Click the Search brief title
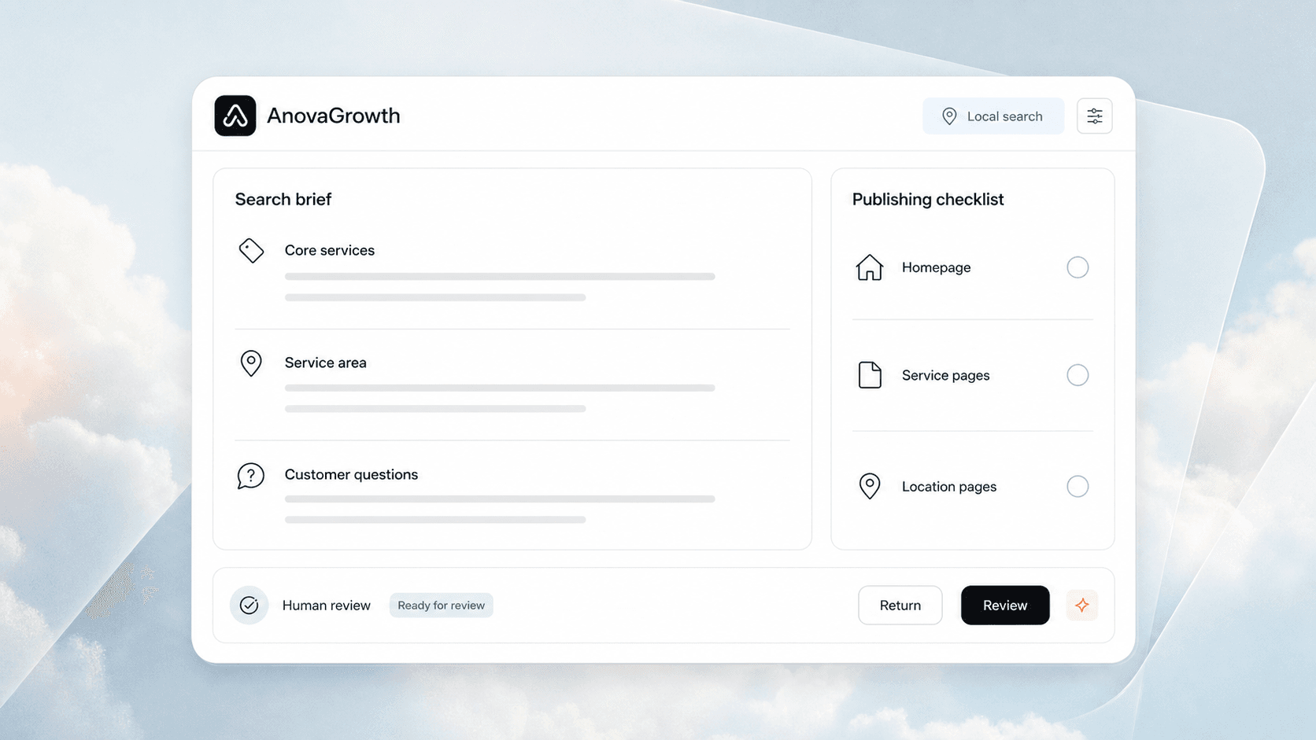This screenshot has height=740, width=1316. [283, 199]
